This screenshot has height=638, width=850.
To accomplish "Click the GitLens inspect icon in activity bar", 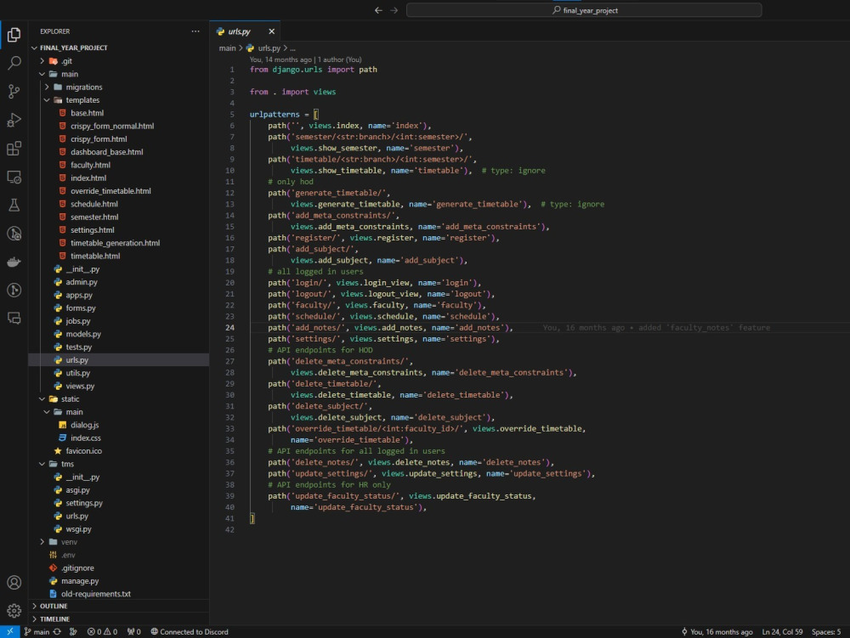I will 14,234.
